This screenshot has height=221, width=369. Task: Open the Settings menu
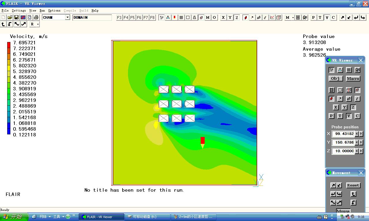(19, 10)
